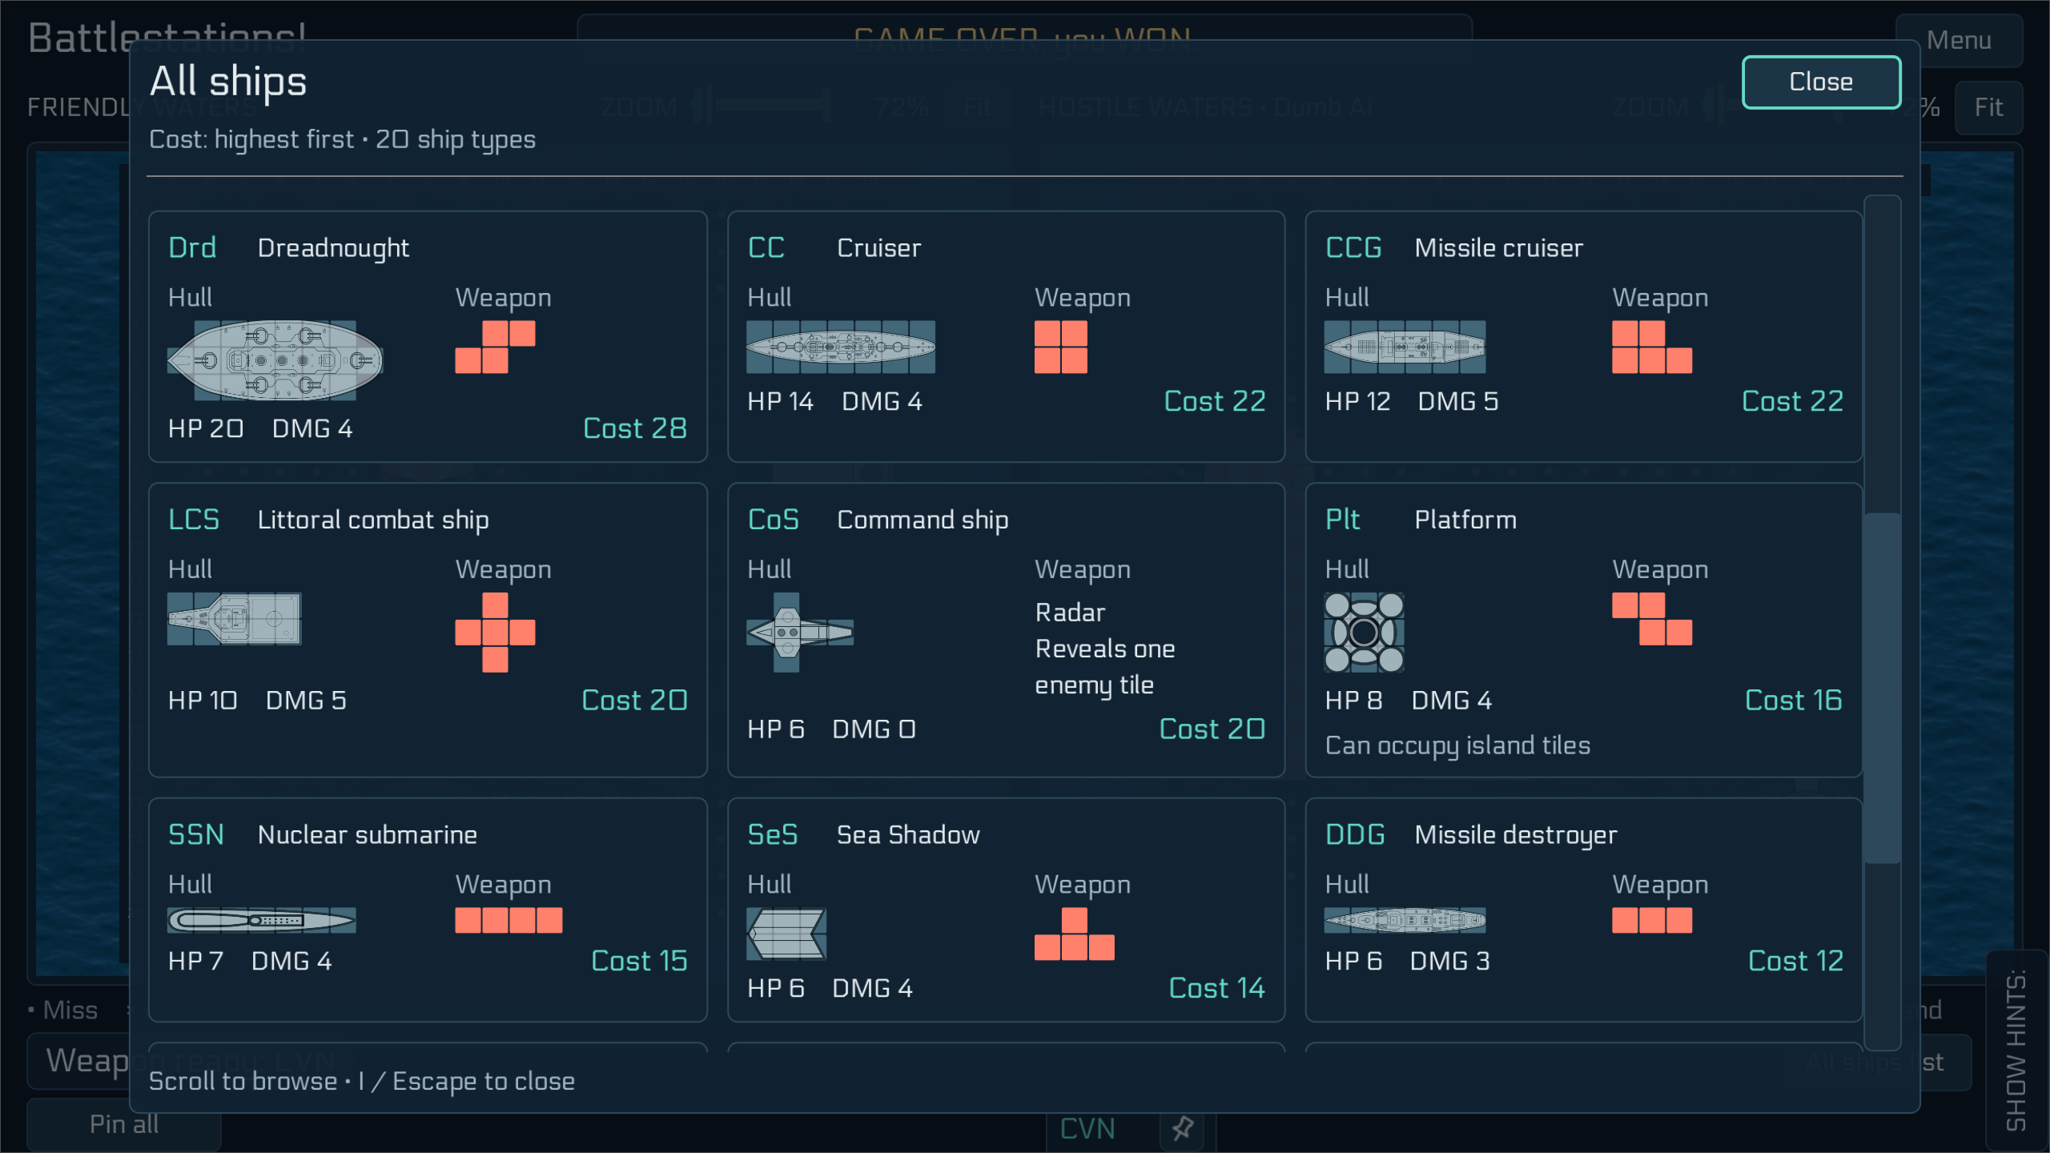Click the Drd abbreviation label
The height and width of the screenshot is (1153, 2050).
pyautogui.click(x=192, y=247)
